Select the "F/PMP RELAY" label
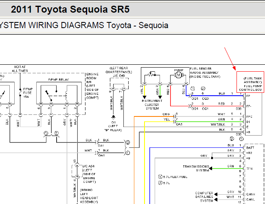This screenshot has height=204, width=265. pyautogui.click(x=59, y=80)
